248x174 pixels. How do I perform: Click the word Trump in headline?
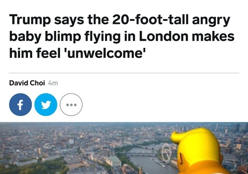(30, 20)
